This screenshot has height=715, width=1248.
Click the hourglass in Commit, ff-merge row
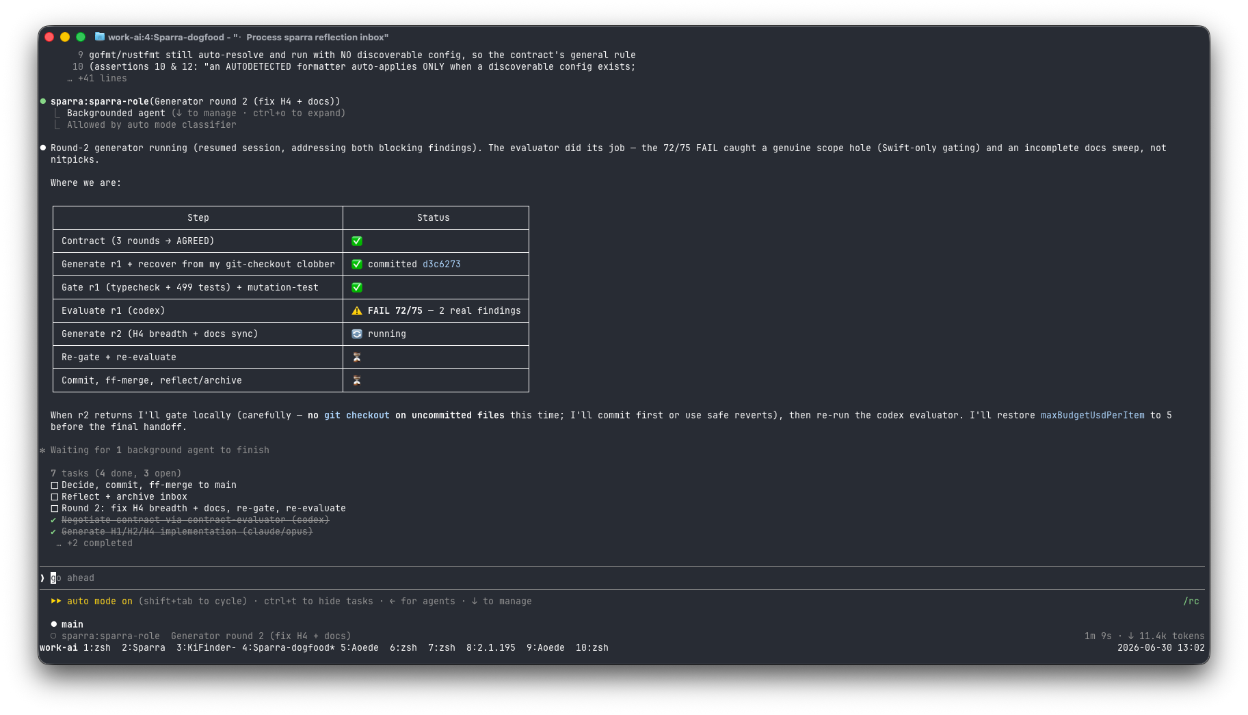coord(357,380)
